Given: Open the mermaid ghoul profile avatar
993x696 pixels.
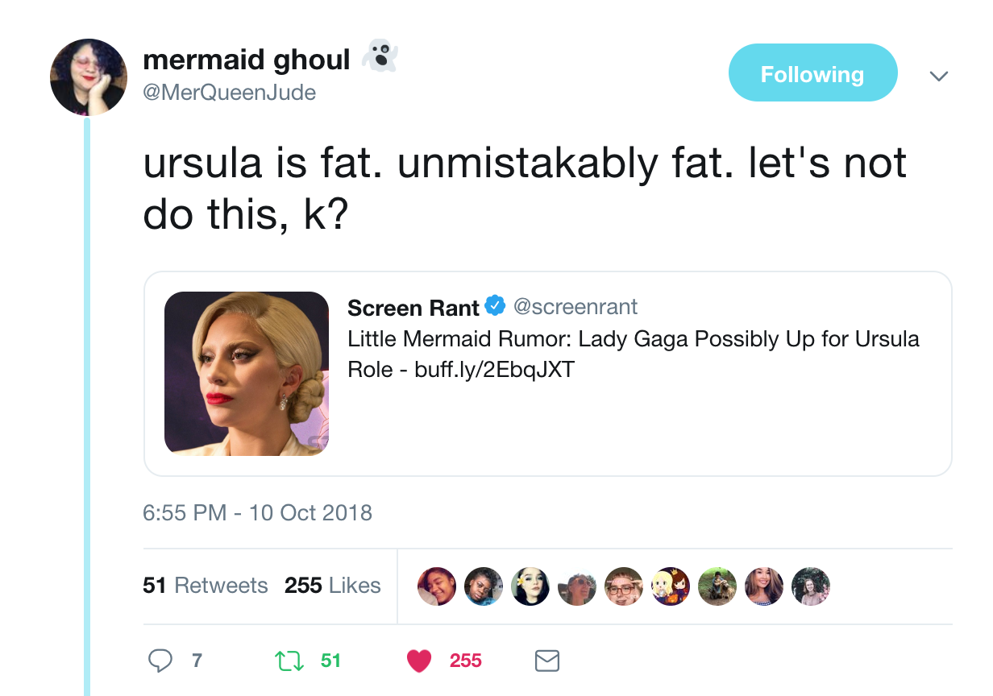Looking at the screenshot, I should [89, 77].
